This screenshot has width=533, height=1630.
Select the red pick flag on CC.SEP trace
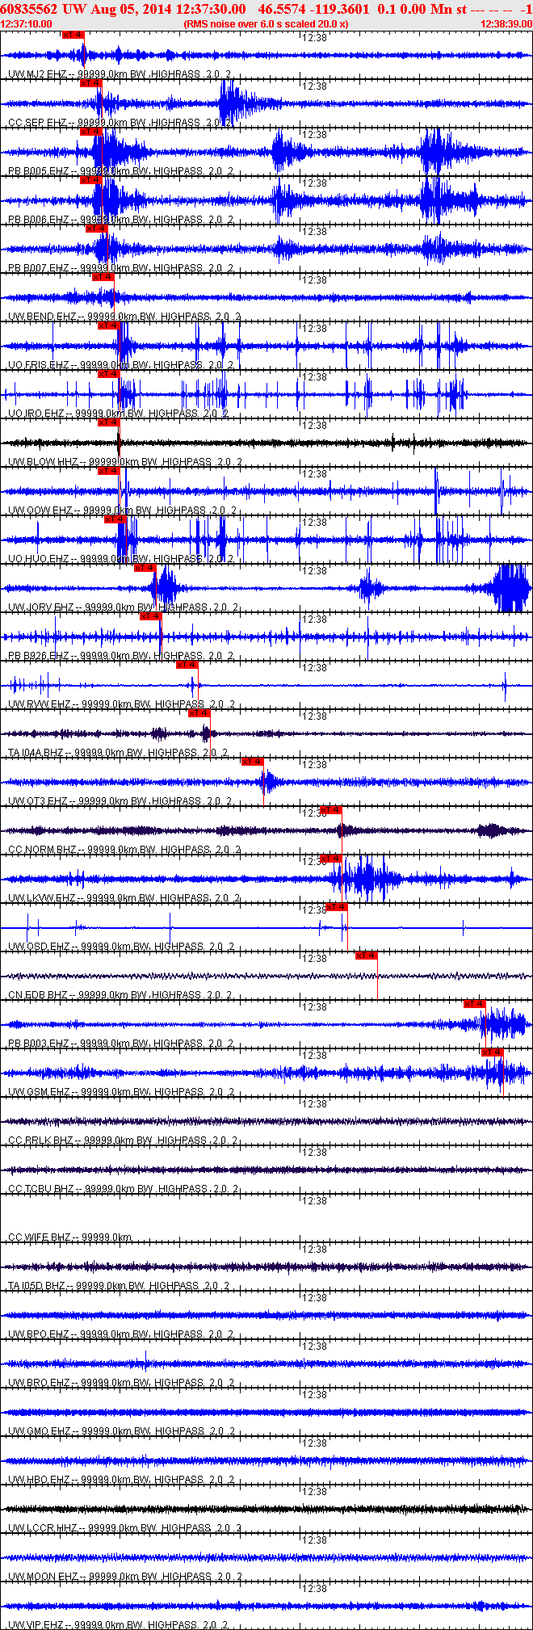pyautogui.click(x=90, y=83)
